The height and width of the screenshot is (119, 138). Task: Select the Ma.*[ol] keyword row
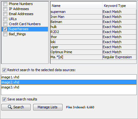click(x=93, y=57)
